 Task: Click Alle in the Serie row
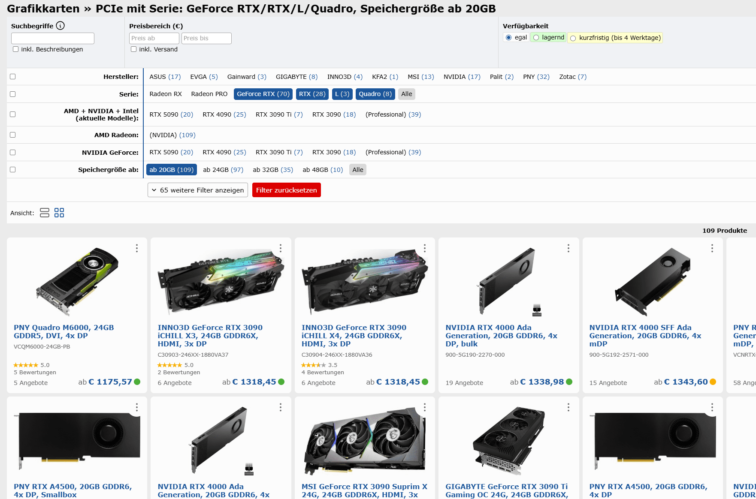pos(407,94)
